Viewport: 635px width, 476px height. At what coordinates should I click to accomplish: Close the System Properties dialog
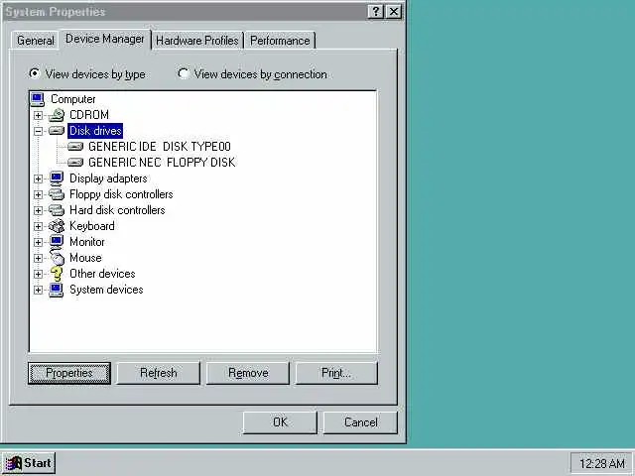(x=394, y=11)
